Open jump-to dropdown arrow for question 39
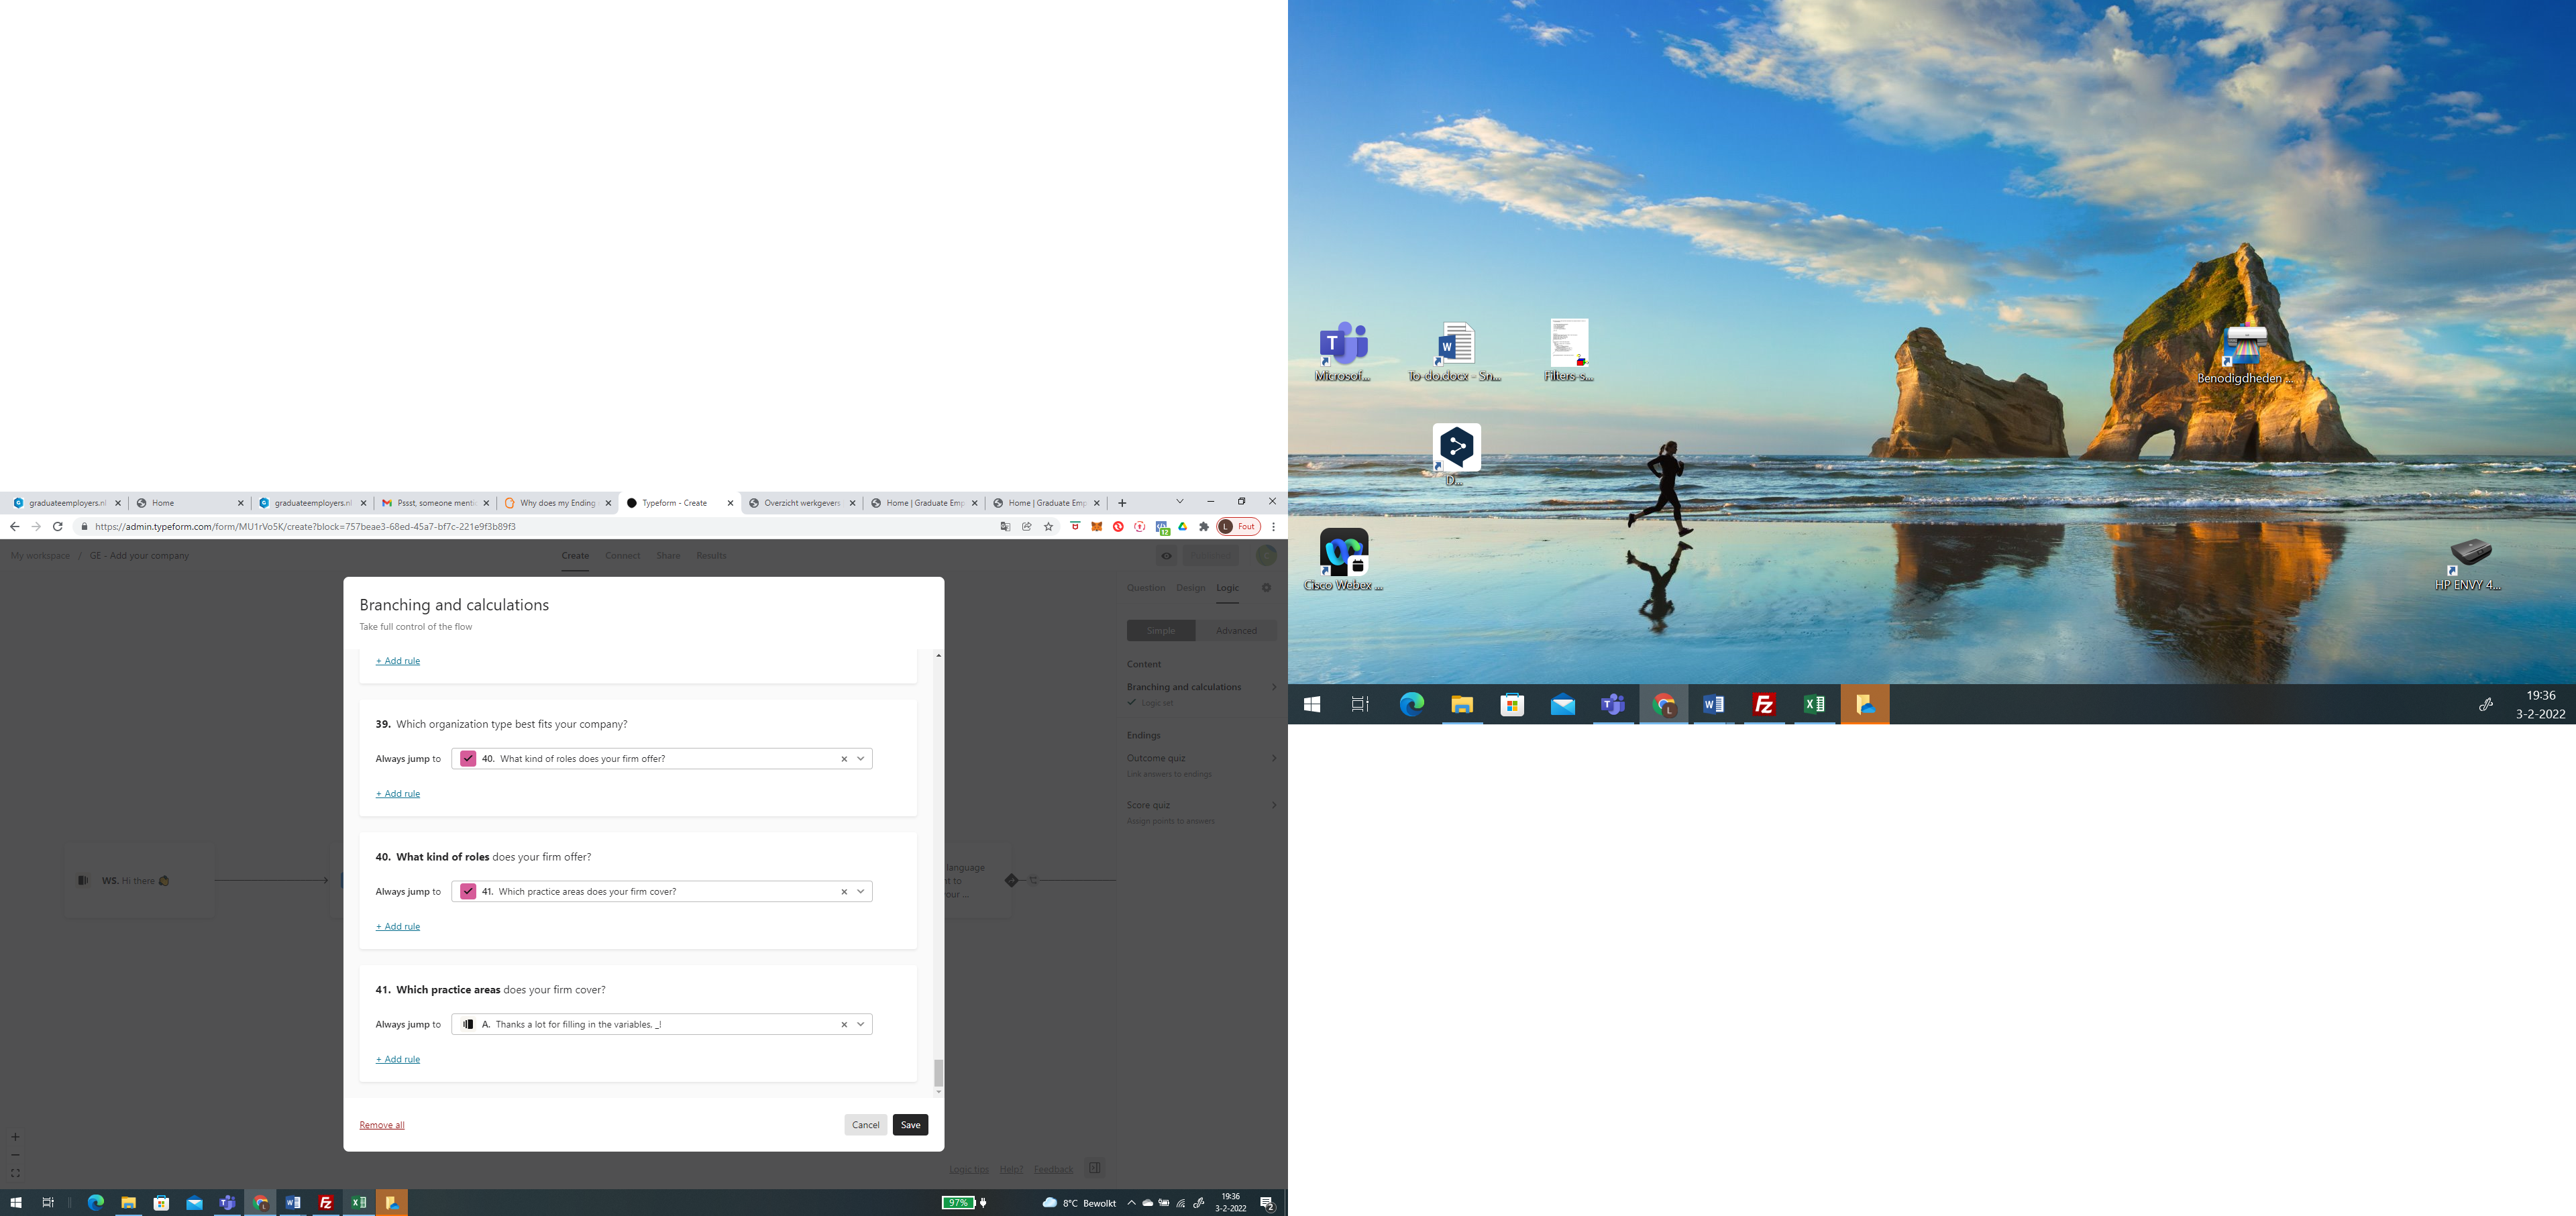This screenshot has height=1216, width=2576. (x=861, y=759)
